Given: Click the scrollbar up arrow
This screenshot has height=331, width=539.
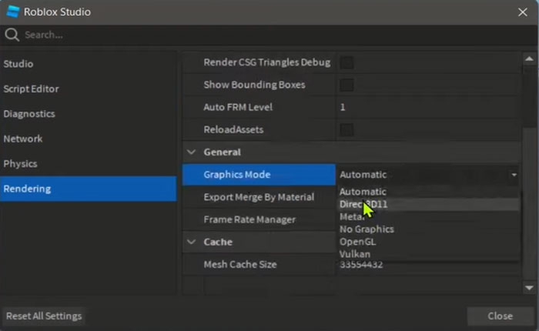Looking at the screenshot, I should click(529, 59).
